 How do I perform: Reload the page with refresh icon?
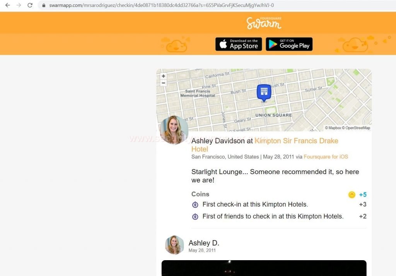[x=30, y=5]
